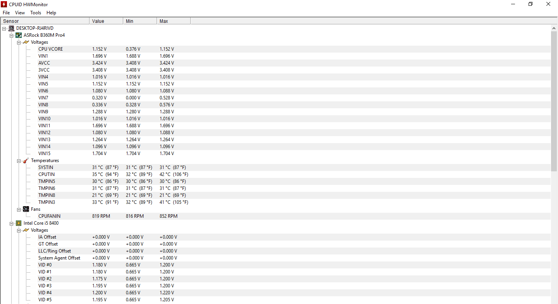Click the Max column header
Image resolution: width=558 pixels, height=304 pixels.
click(174, 21)
